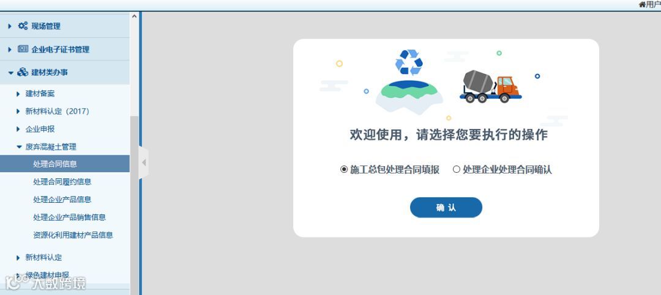The height and width of the screenshot is (295, 661).
Task: Open 资源化利用建材产品信息 link
Action: click(x=73, y=235)
